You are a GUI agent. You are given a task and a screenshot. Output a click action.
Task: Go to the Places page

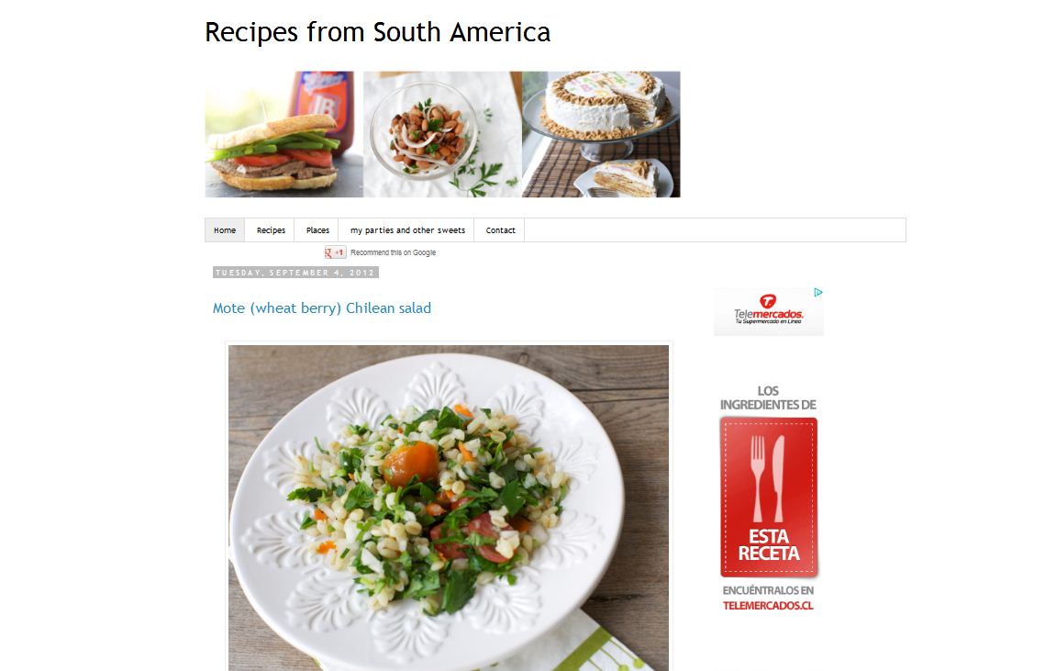[317, 230]
